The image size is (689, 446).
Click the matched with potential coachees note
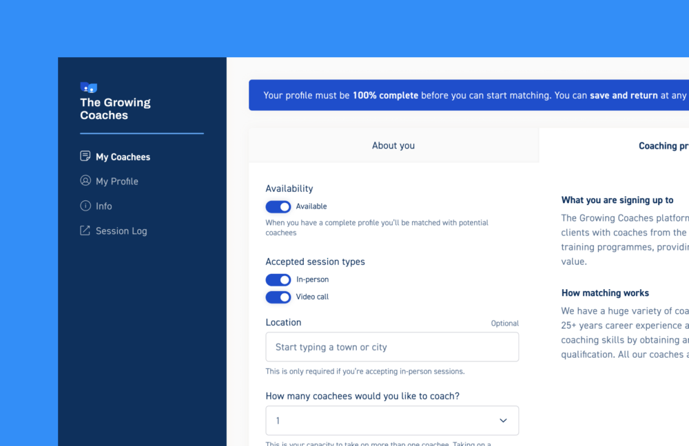tap(377, 227)
